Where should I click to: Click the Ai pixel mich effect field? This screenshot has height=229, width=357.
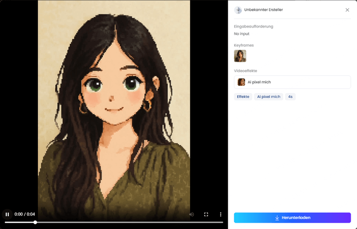pyautogui.click(x=292, y=82)
